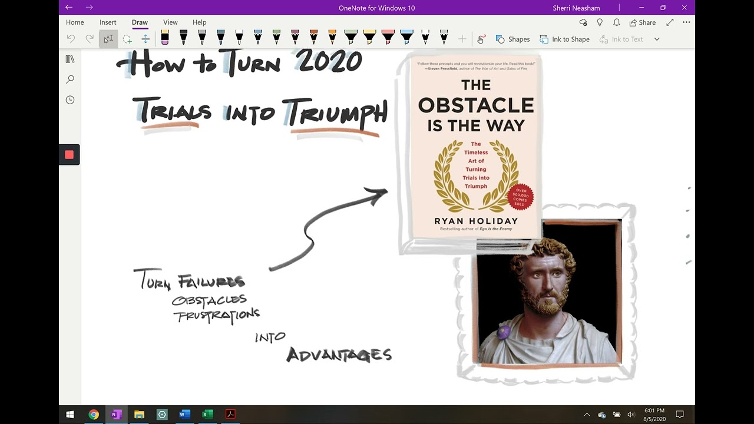Open Excel from the taskbar

click(207, 415)
